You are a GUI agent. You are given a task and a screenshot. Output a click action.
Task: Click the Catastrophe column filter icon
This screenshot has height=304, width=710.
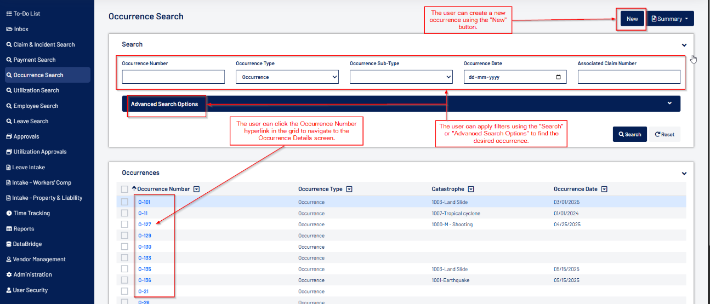pyautogui.click(x=471, y=189)
